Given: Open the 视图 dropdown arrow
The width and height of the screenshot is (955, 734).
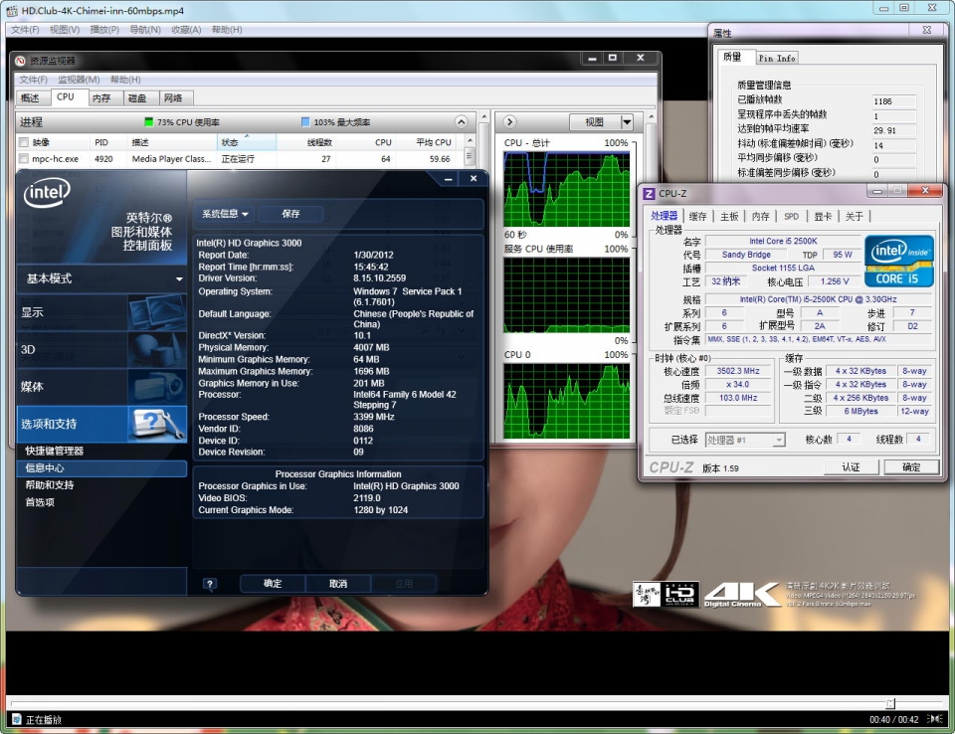Looking at the screenshot, I should point(627,122).
